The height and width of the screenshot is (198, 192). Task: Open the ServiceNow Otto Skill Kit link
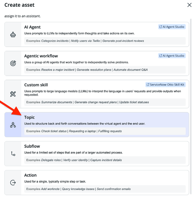[165, 84]
